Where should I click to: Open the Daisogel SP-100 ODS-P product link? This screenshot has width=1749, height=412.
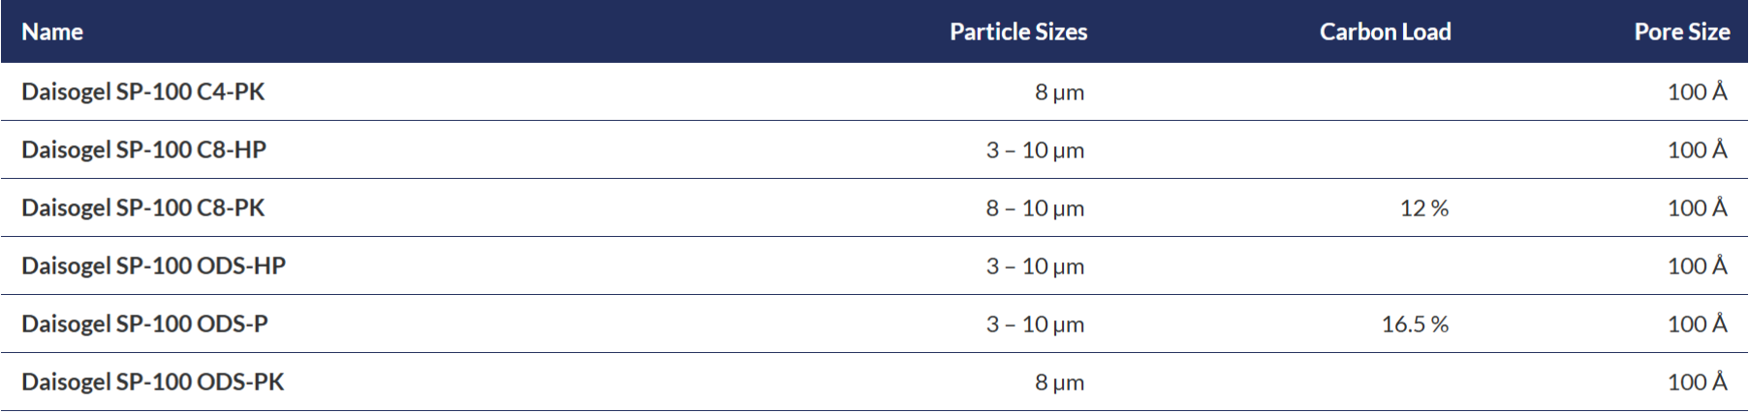tap(145, 324)
